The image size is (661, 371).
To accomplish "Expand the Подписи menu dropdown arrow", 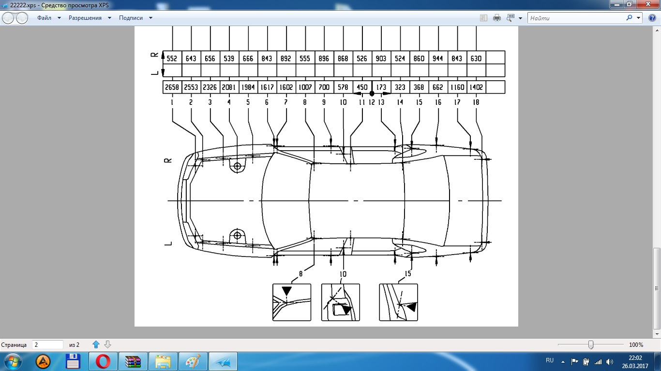I will pyautogui.click(x=150, y=18).
